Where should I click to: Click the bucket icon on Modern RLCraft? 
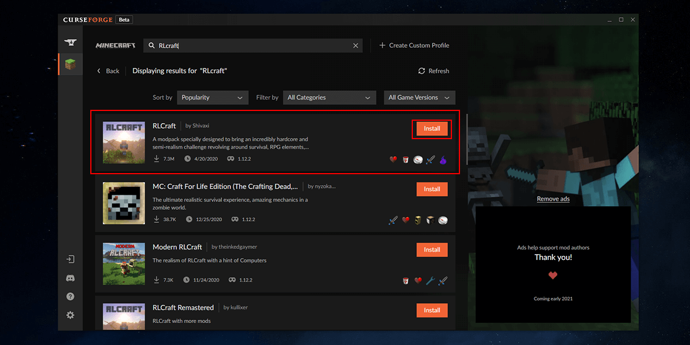[405, 281]
